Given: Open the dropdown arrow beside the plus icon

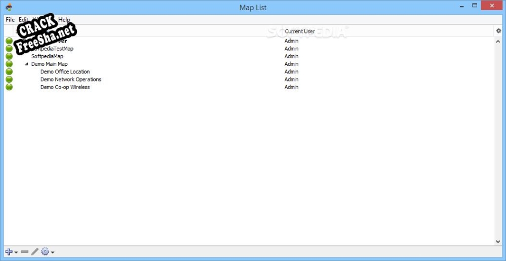Looking at the screenshot, I should (x=16, y=252).
